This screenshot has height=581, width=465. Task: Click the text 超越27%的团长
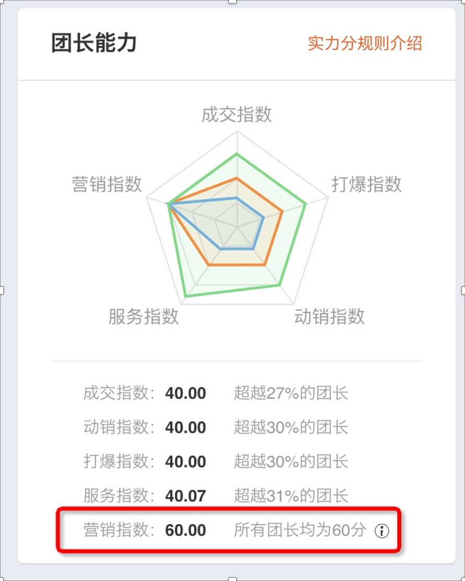[x=291, y=393]
